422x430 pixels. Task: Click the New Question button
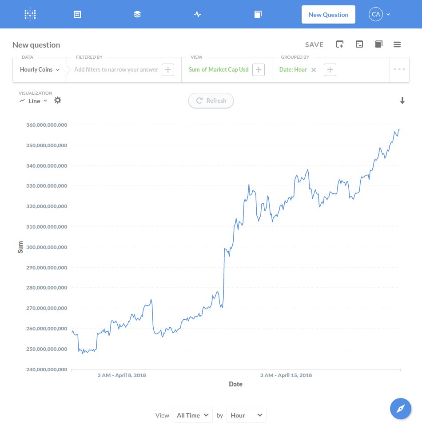pyautogui.click(x=328, y=15)
